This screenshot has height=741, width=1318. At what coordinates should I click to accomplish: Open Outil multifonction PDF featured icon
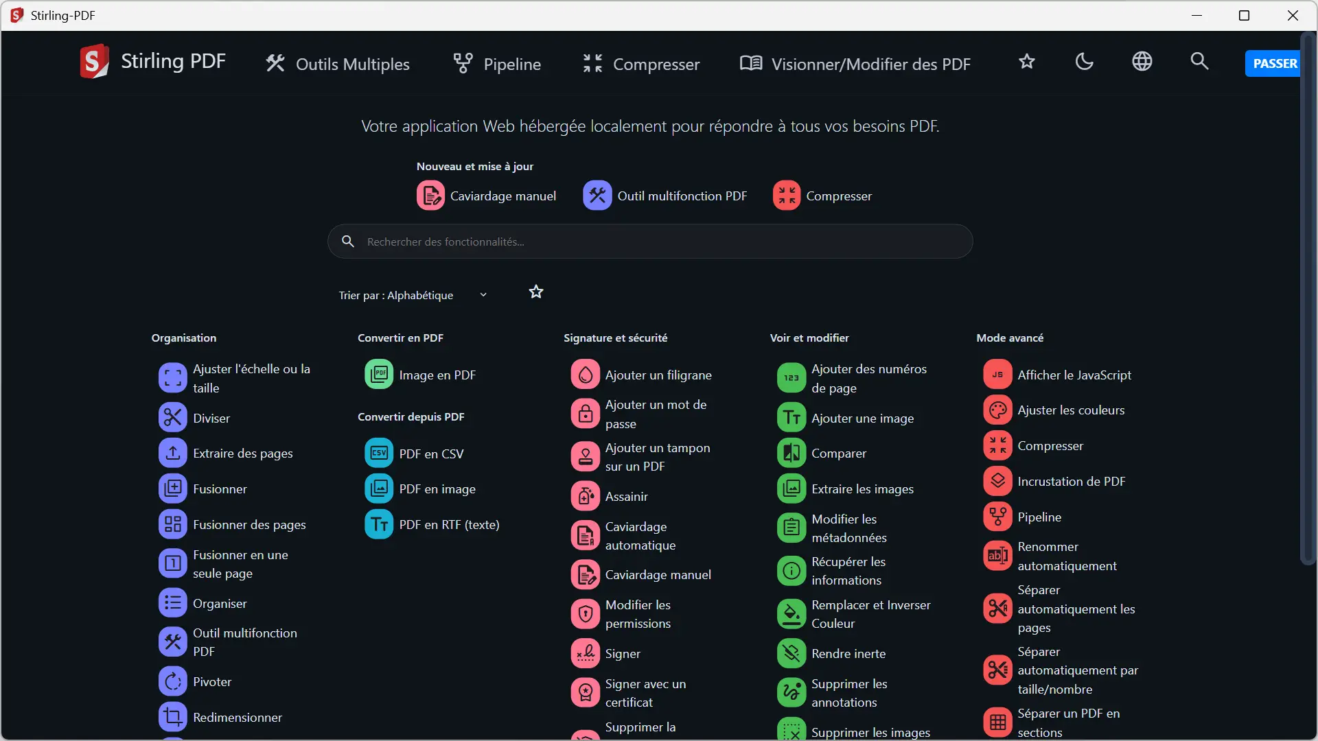coord(597,196)
